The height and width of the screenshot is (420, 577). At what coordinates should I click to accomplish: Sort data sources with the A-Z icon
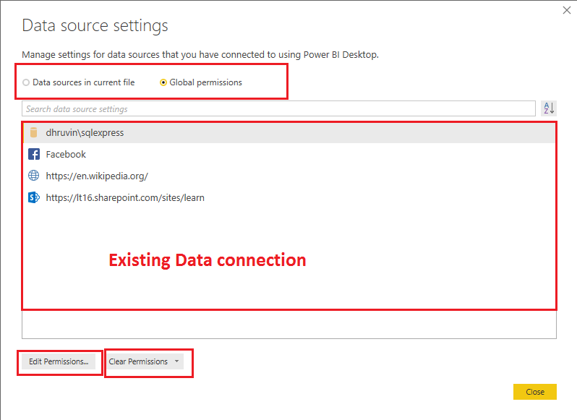tap(549, 108)
